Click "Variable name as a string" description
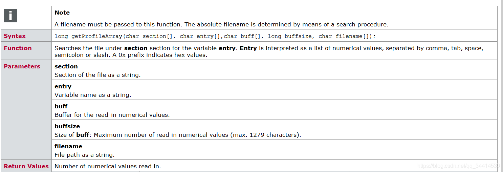Image resolution: width=503 pixels, height=172 pixels. [93, 95]
